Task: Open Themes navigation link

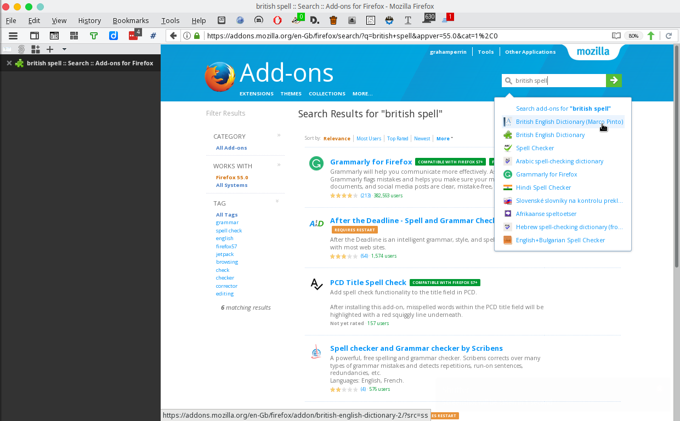Action: 291,94
